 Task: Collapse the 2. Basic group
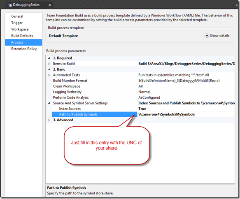coord(49,69)
